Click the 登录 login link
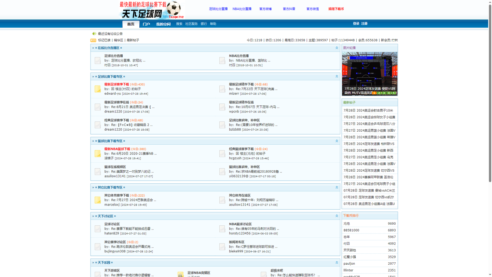This screenshot has height=277, width=492. click(x=356, y=24)
